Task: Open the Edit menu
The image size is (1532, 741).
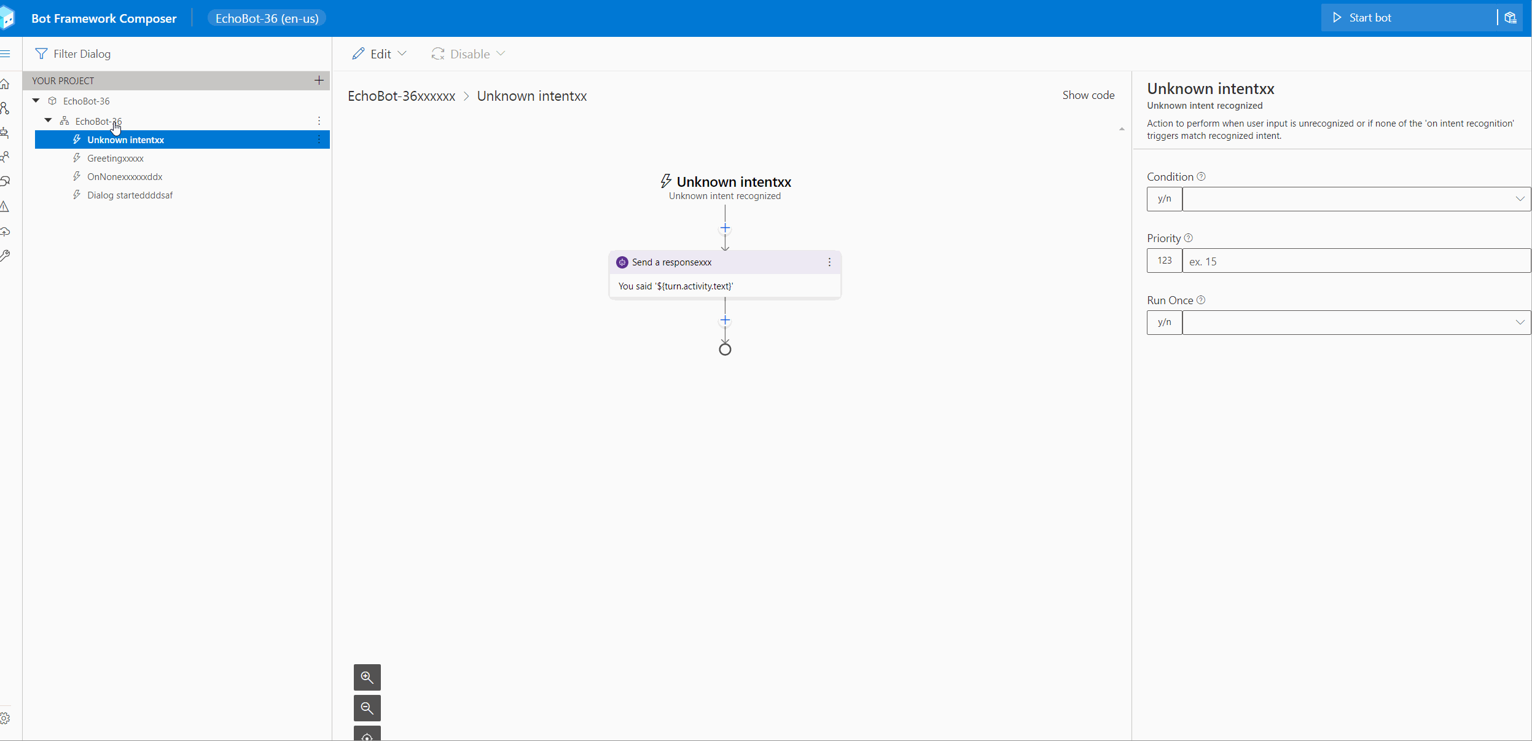Action: click(380, 54)
